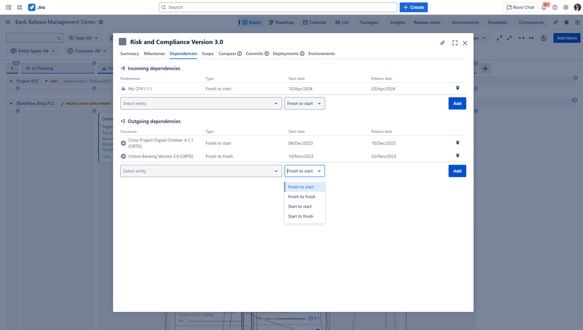Screen dimensions: 583x330
Task: Open the Insights view
Action: [397, 22]
